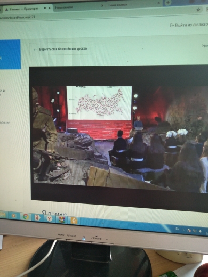This screenshot has height=277, width=208.
Task: Switch to the Я помню — Проектория tab
Action: 23,9
